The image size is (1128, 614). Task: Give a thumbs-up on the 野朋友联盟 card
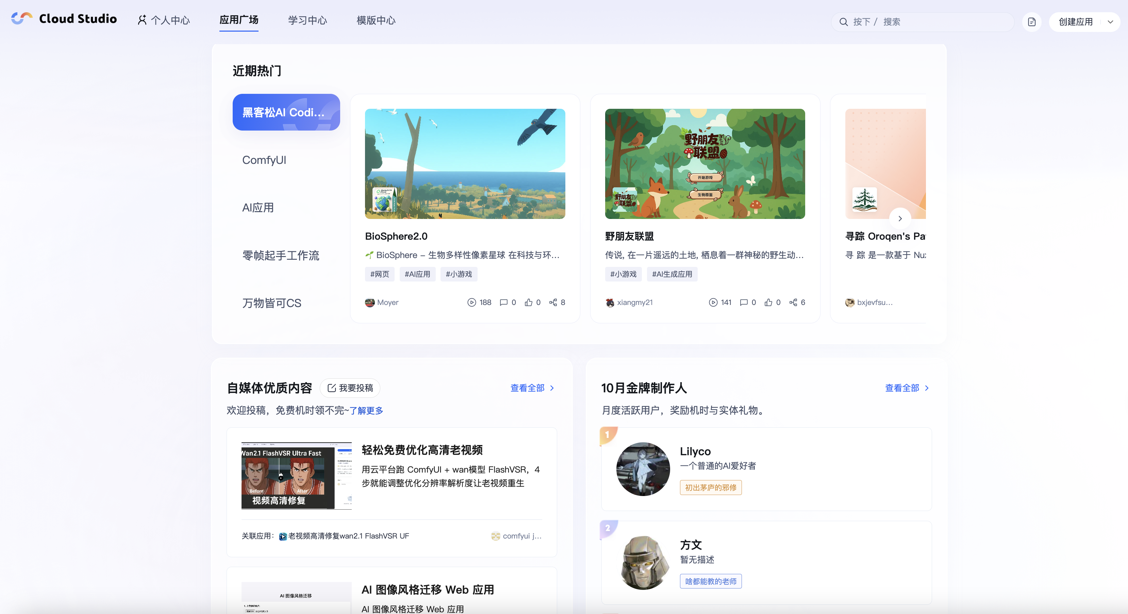(768, 302)
